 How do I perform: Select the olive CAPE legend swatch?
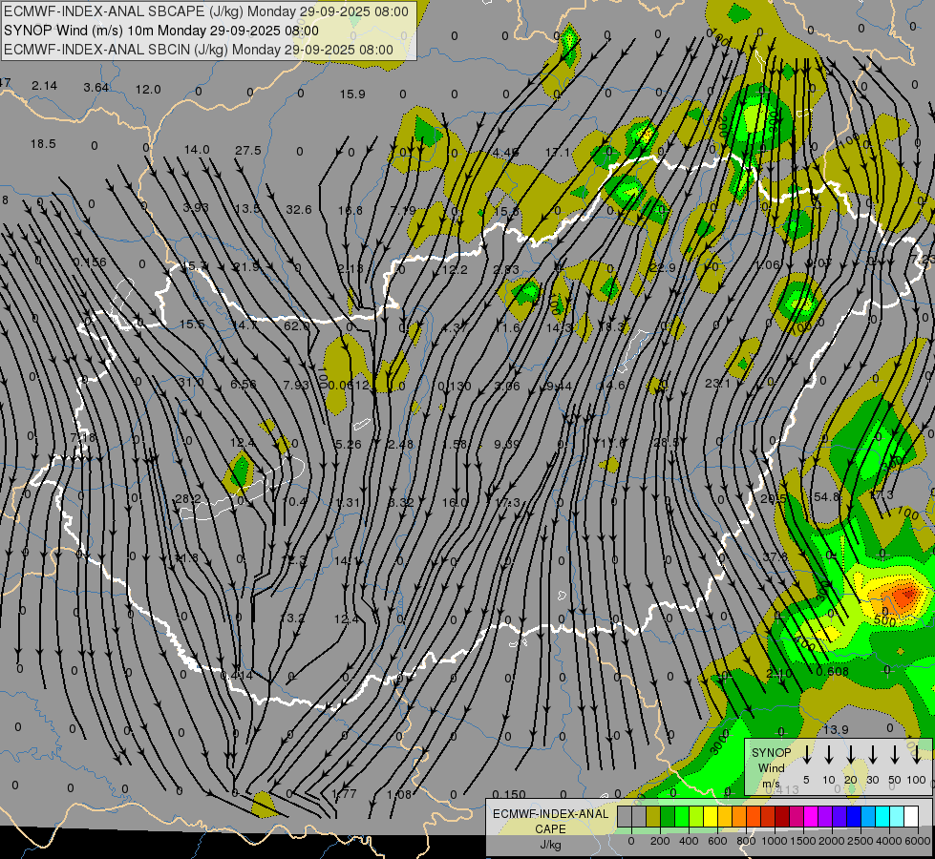[653, 817]
